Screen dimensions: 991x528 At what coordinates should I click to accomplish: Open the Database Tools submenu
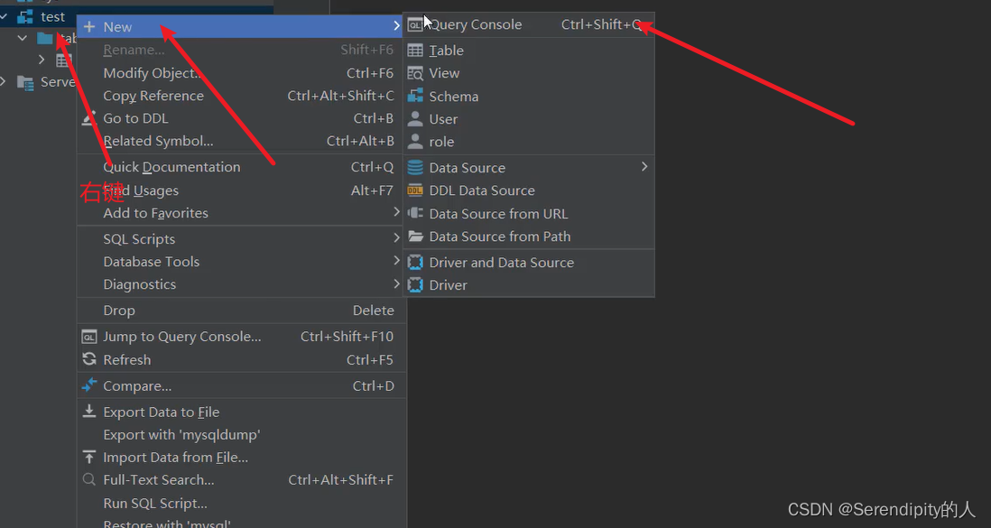click(150, 261)
